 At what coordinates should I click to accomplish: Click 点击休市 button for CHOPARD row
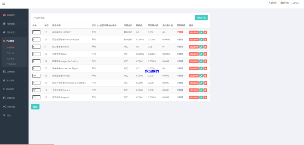click(x=194, y=32)
